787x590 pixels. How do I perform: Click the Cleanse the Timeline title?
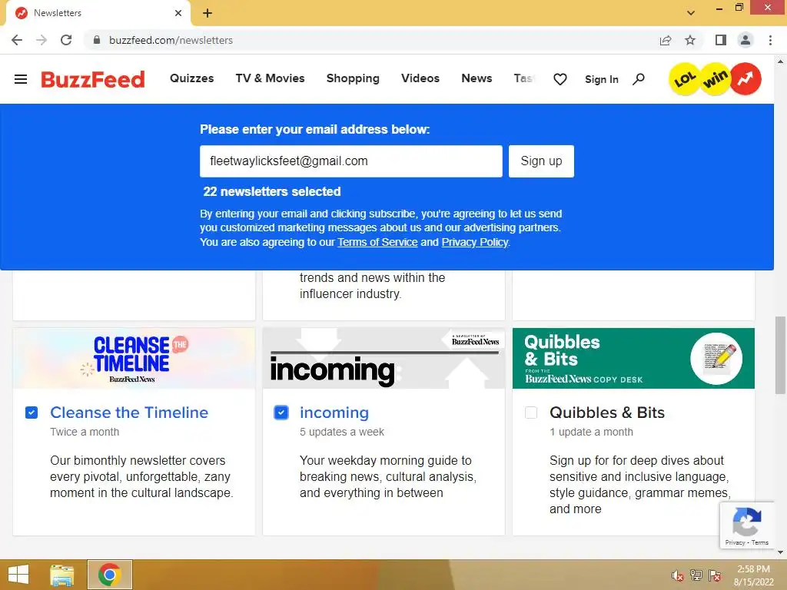[129, 413]
